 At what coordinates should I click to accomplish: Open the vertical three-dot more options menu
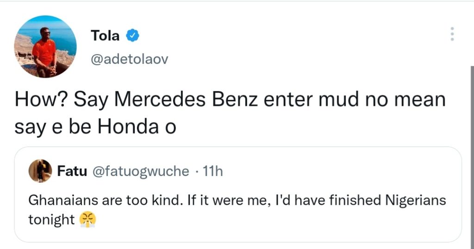point(452,34)
